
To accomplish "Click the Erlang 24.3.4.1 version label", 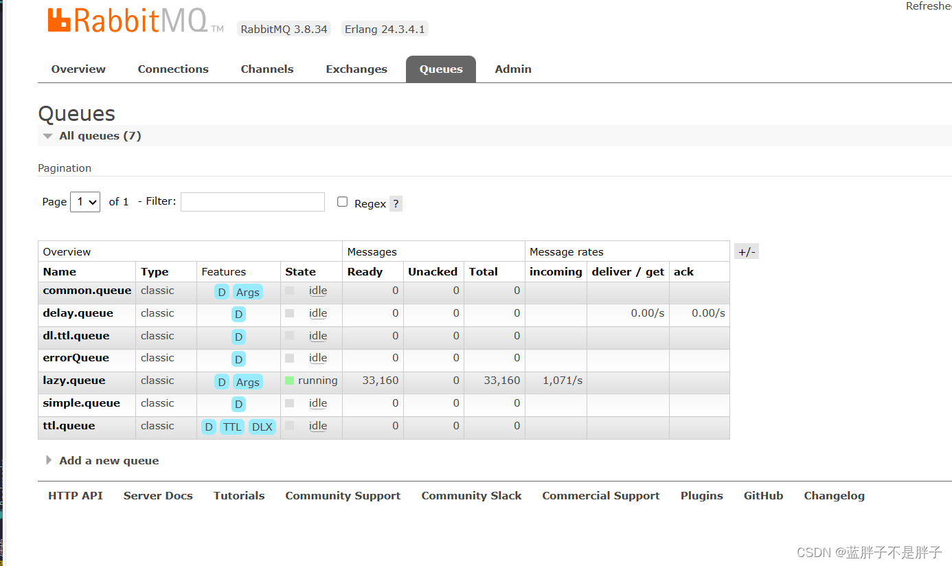I will (385, 29).
